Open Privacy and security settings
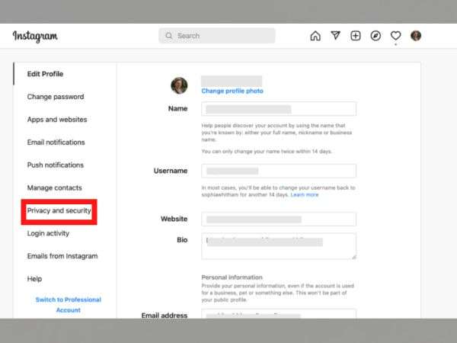 tap(59, 210)
